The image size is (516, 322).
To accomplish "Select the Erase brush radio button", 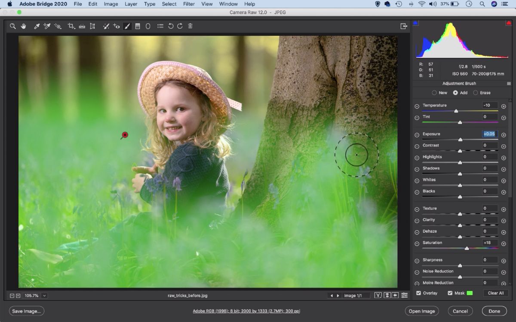I will pyautogui.click(x=475, y=93).
